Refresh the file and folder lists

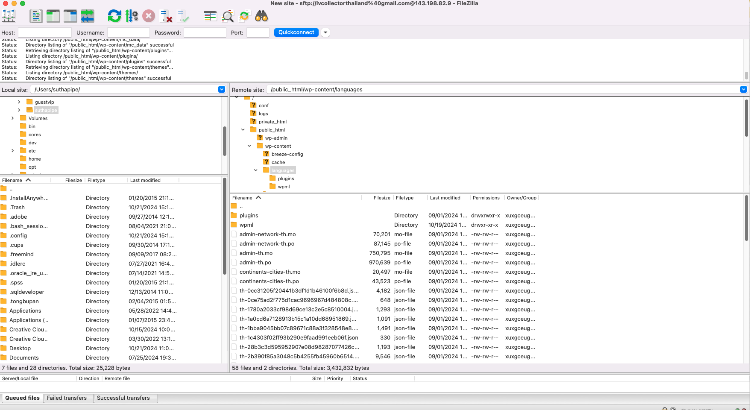pos(114,17)
